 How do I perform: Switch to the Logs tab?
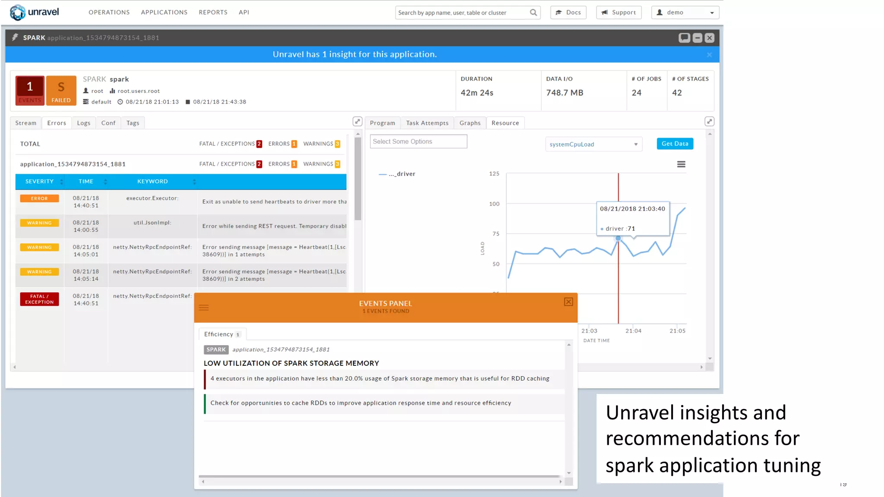[x=84, y=123]
